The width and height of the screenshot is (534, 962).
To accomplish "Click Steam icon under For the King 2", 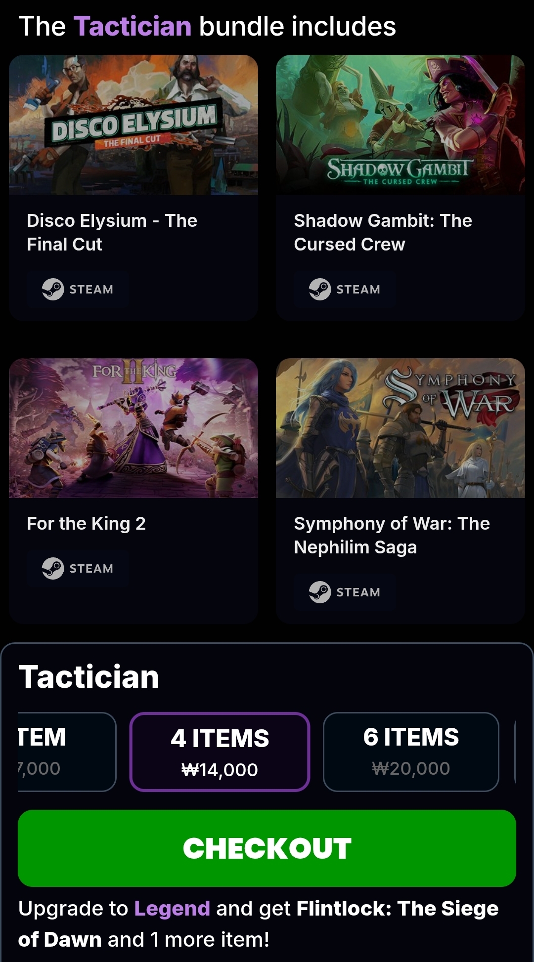I will pos(53,569).
